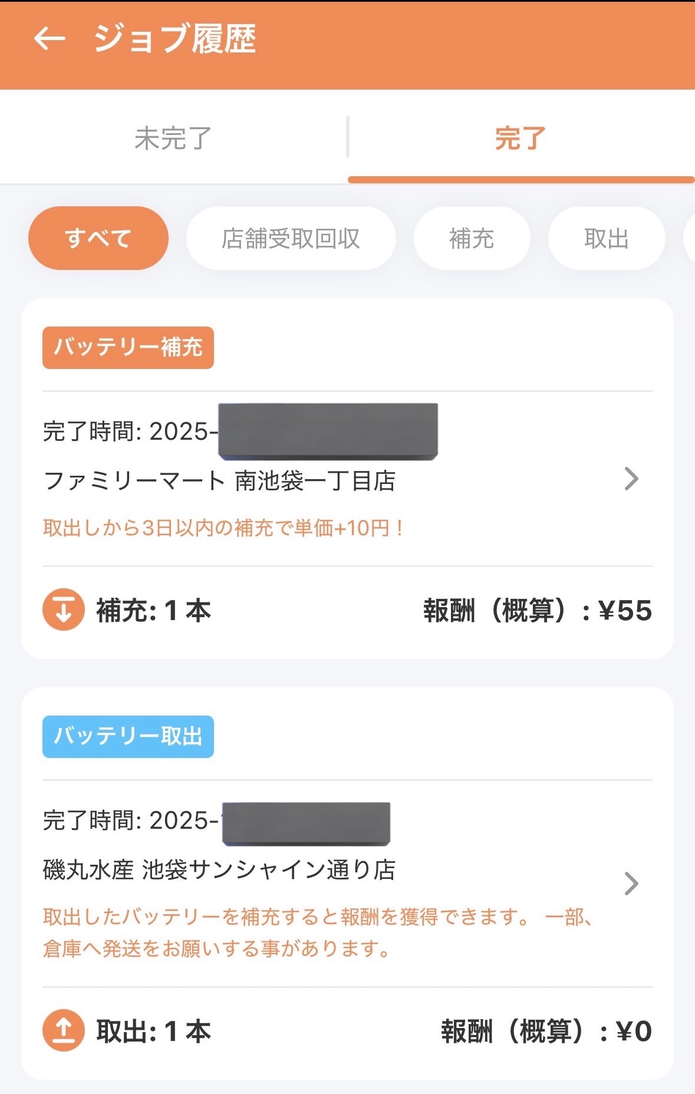Viewport: 695px width, 1094px height.
Task: Open the ファミリーマート job details chevron
Action: coord(631,479)
